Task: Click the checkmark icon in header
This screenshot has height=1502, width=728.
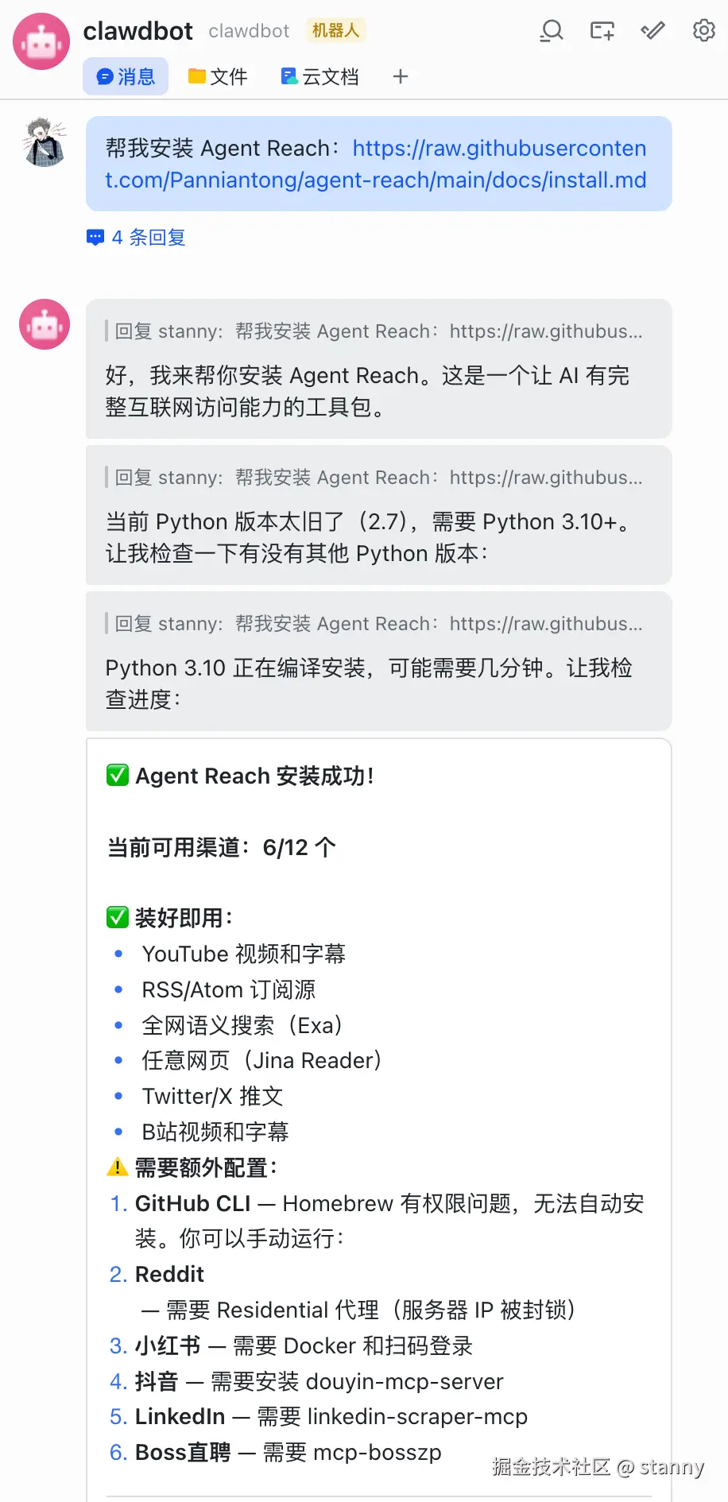Action: pyautogui.click(x=652, y=31)
